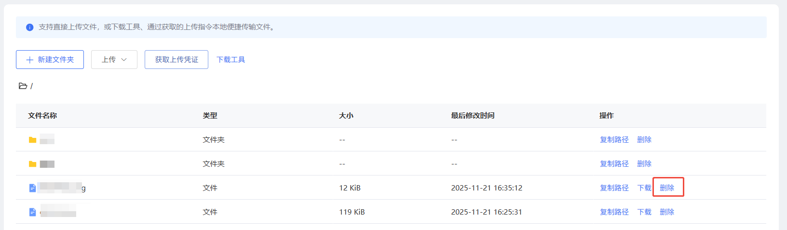Click the second folder row's yellow folder icon
This screenshot has width=787, height=230.
point(33,164)
